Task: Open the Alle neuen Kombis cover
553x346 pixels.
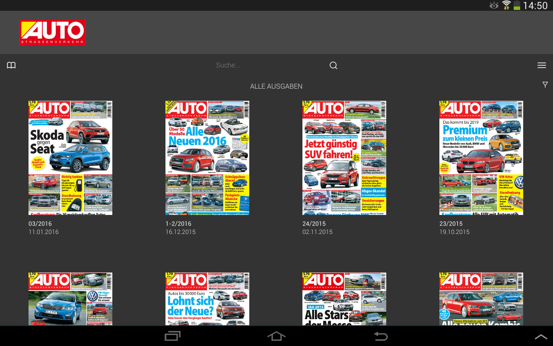Action: point(481,299)
